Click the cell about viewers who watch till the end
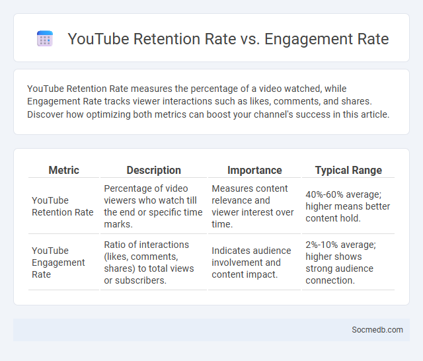This screenshot has height=361, width=423. (153, 206)
